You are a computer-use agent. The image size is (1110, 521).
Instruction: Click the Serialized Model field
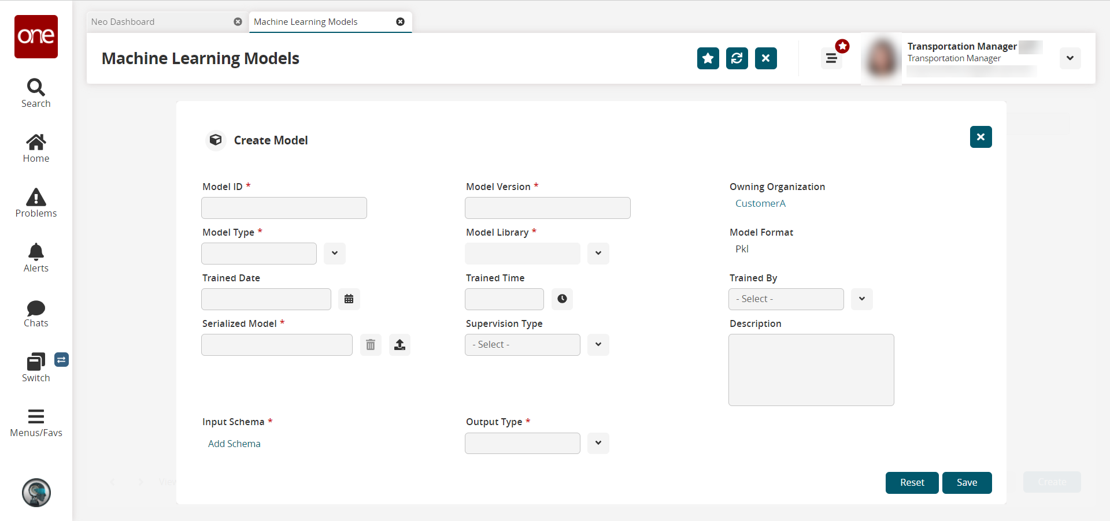(x=277, y=345)
